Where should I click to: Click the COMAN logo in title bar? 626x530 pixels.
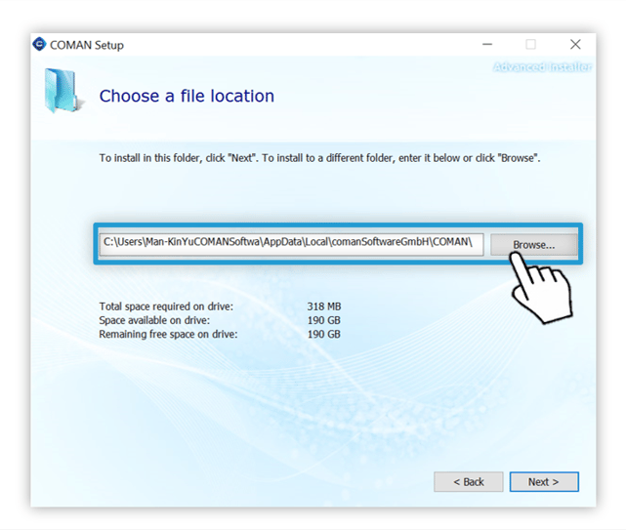(x=40, y=45)
